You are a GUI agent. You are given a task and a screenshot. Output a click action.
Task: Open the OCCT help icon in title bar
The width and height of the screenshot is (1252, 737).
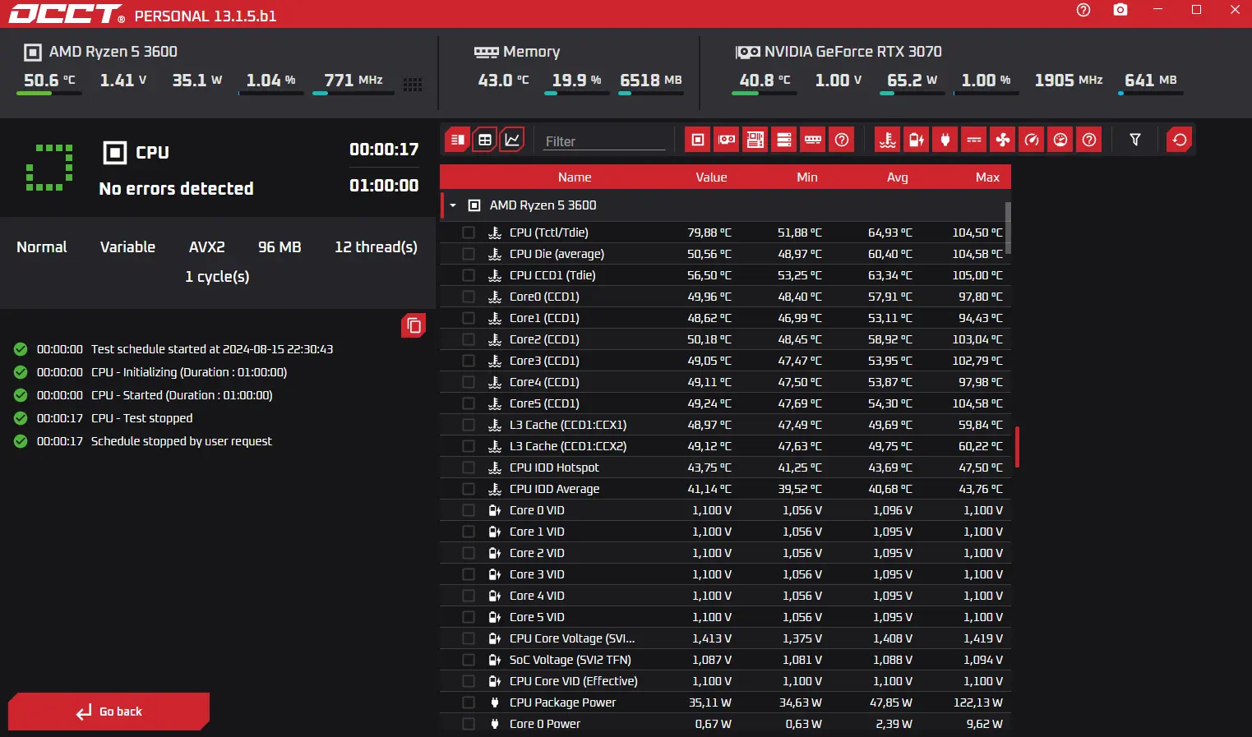coord(1083,10)
